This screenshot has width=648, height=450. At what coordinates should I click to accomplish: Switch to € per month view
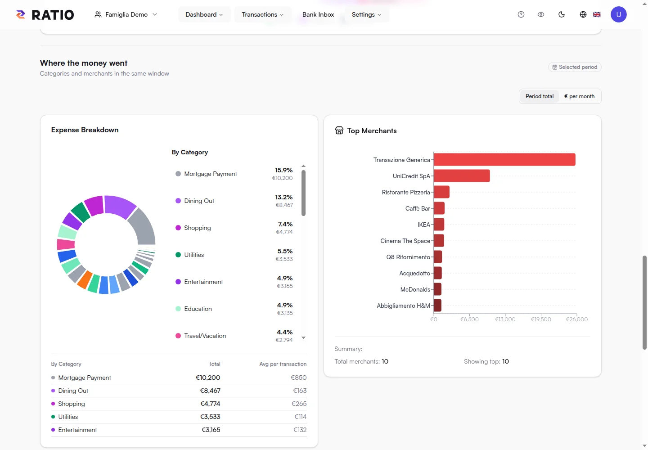(580, 96)
